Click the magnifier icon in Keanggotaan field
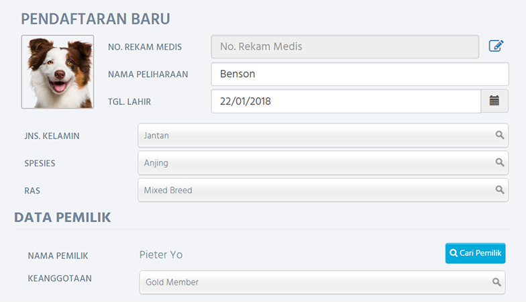Image resolution: width=526 pixels, height=302 pixels. (x=497, y=282)
